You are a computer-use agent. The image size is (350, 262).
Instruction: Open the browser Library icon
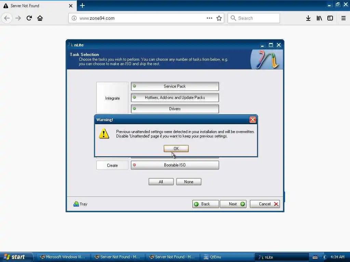click(x=319, y=18)
